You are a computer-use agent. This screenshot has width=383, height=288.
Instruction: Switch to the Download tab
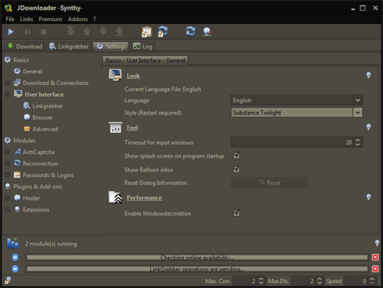coord(24,46)
